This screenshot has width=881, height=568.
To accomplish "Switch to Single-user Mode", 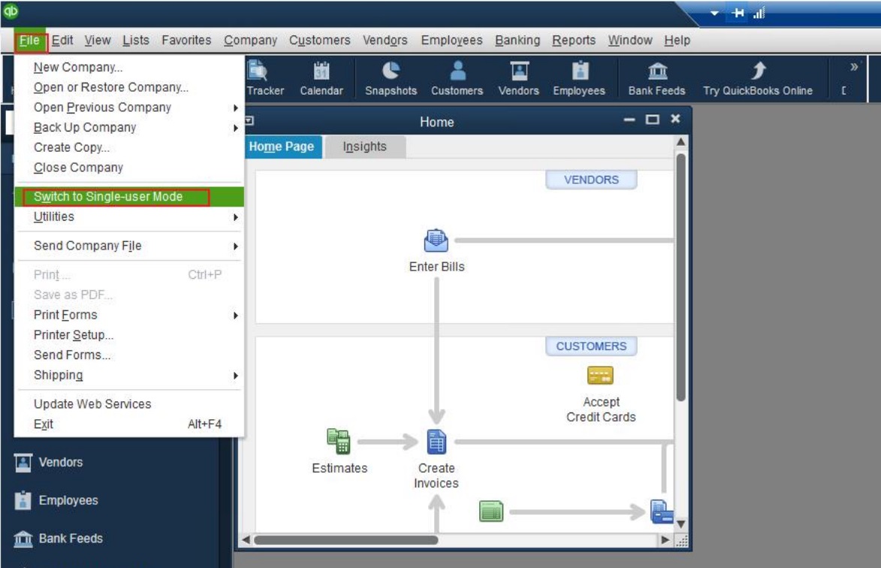I will pyautogui.click(x=108, y=197).
